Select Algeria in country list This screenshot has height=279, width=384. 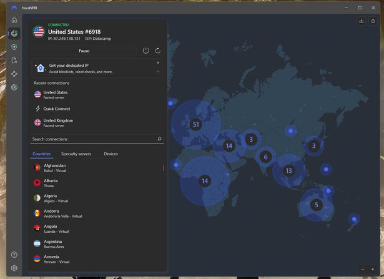pyautogui.click(x=97, y=198)
